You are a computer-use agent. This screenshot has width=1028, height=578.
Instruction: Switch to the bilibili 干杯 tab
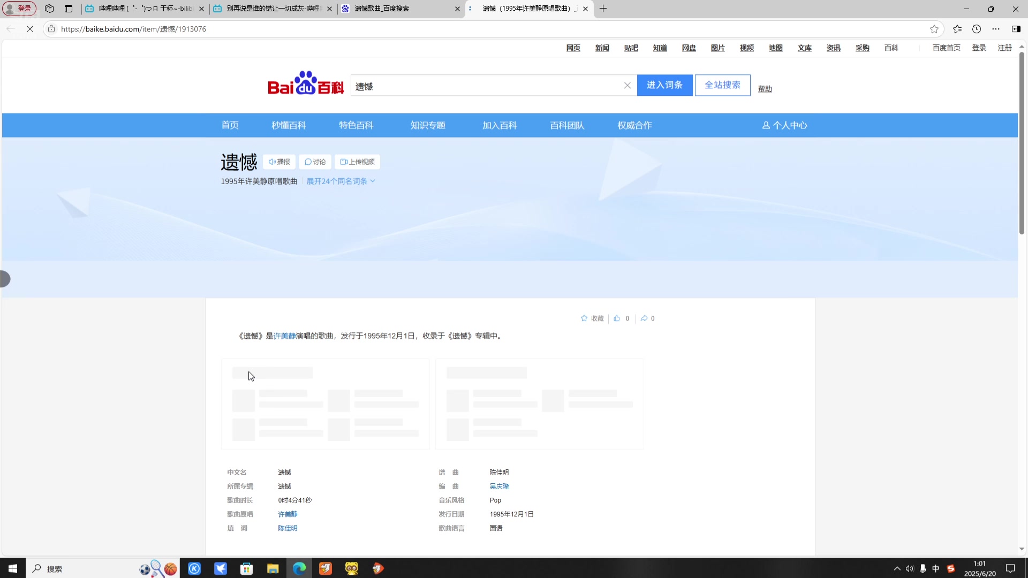click(x=145, y=9)
